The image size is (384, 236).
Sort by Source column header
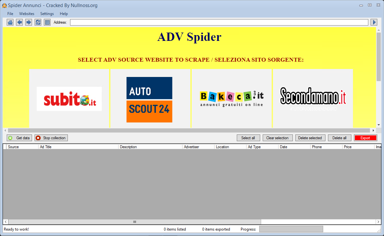[x=22, y=147]
